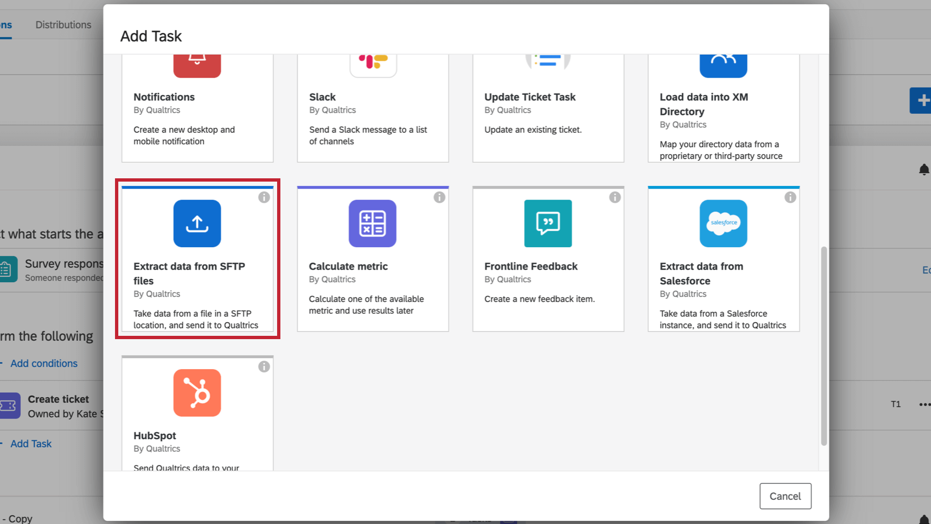Show info for HubSpot card
This screenshot has height=524, width=931.
(264, 367)
